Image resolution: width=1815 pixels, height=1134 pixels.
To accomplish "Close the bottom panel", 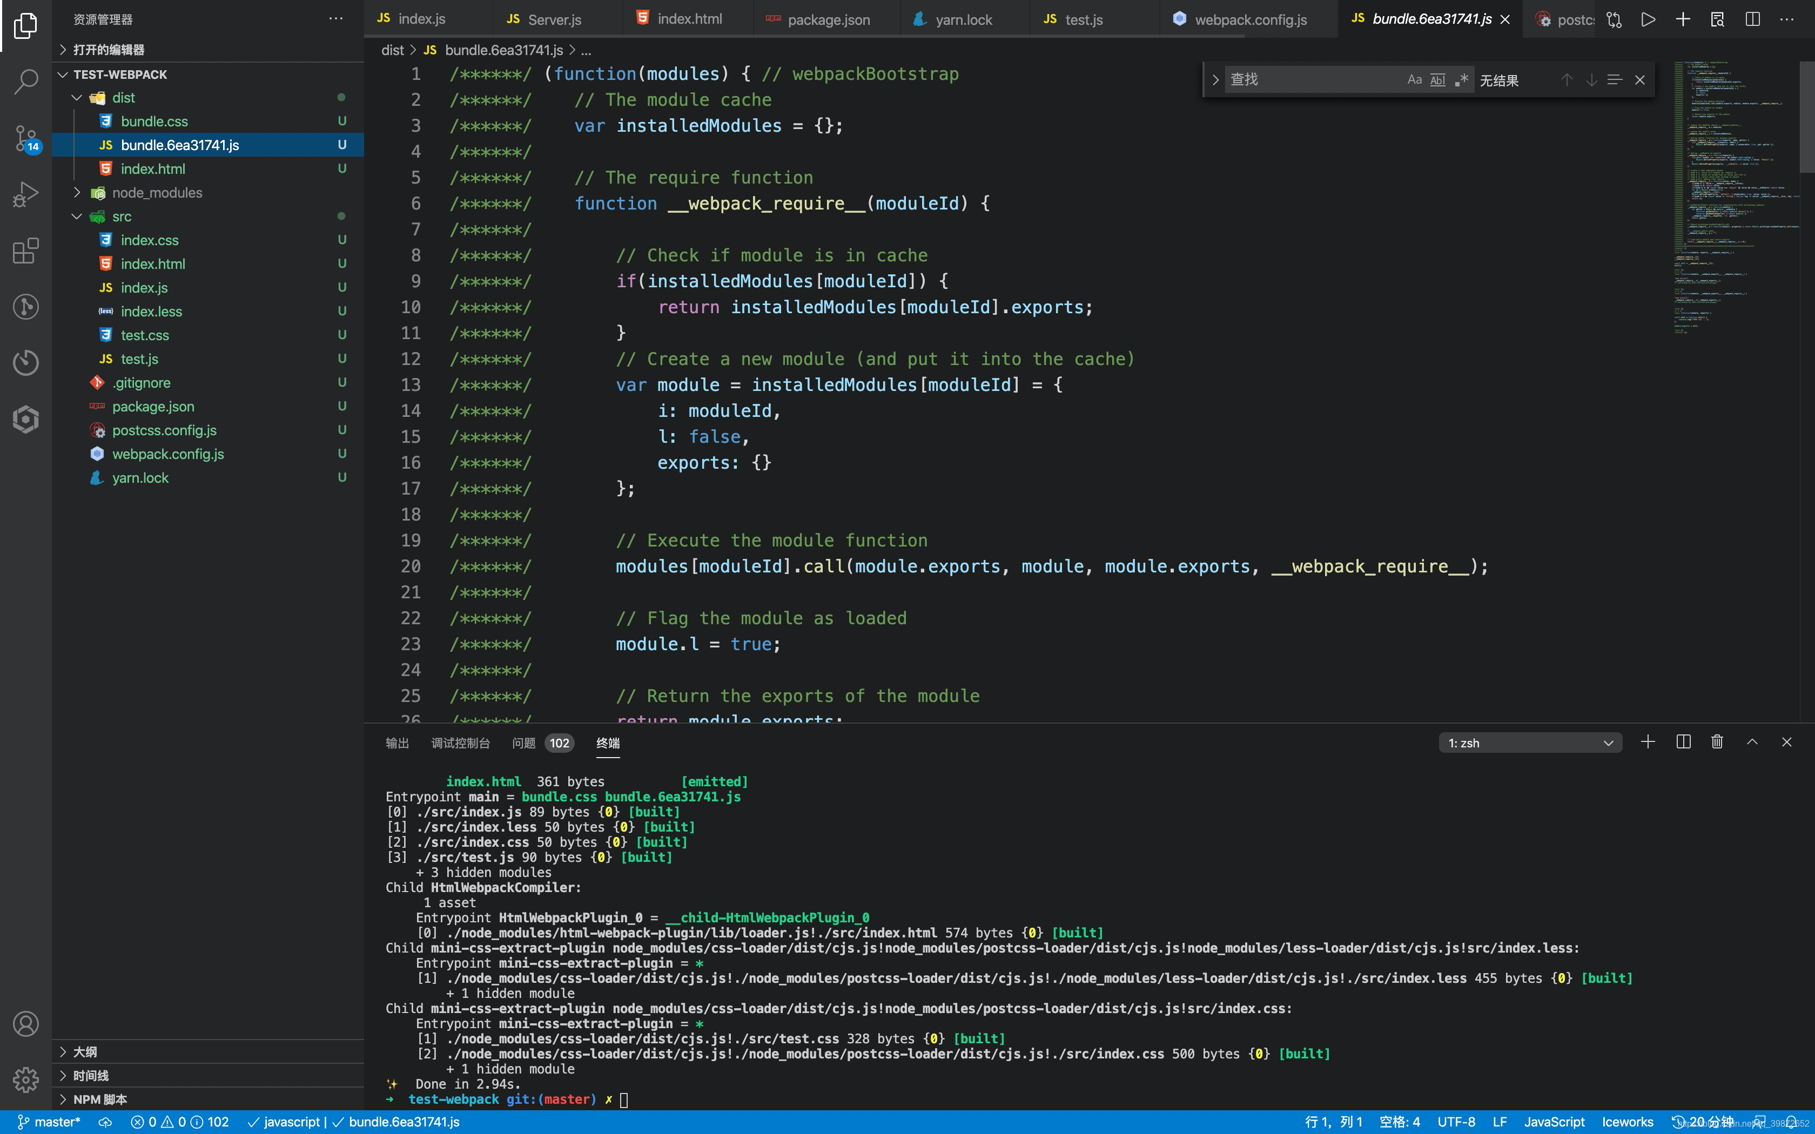I will pyautogui.click(x=1786, y=742).
